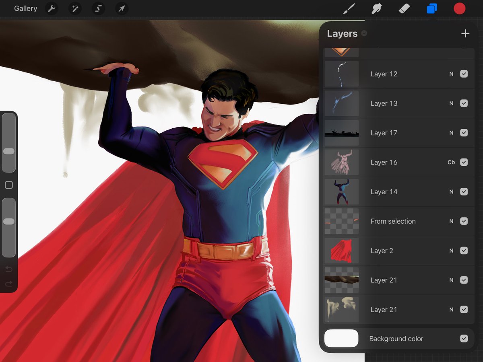
Task: Open blend mode N for Layer 17
Action: point(451,133)
